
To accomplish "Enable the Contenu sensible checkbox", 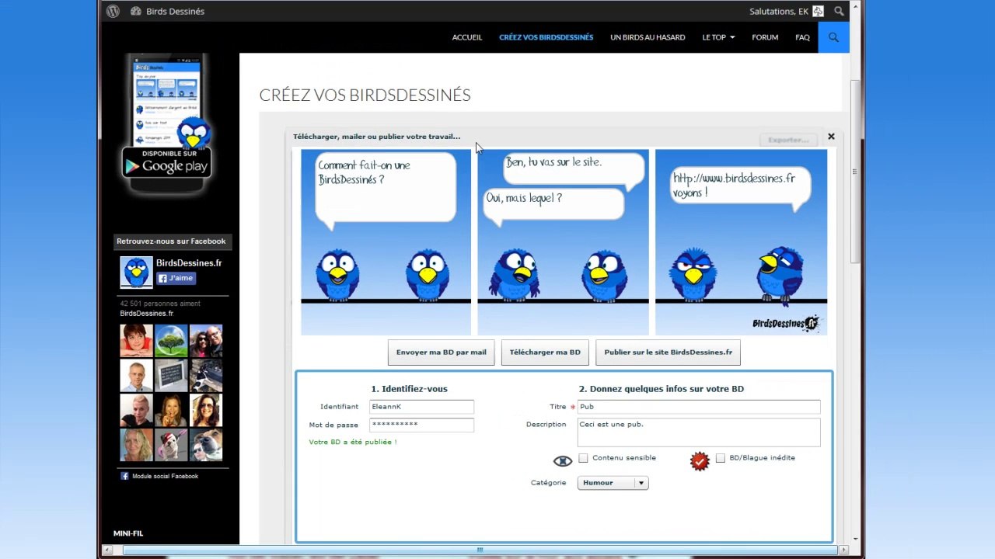I will point(583,458).
